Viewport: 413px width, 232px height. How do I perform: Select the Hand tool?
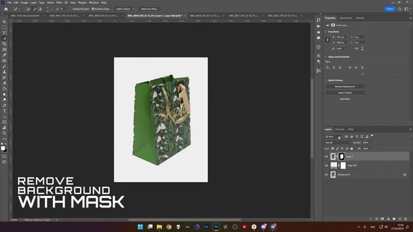pyautogui.click(x=5, y=128)
